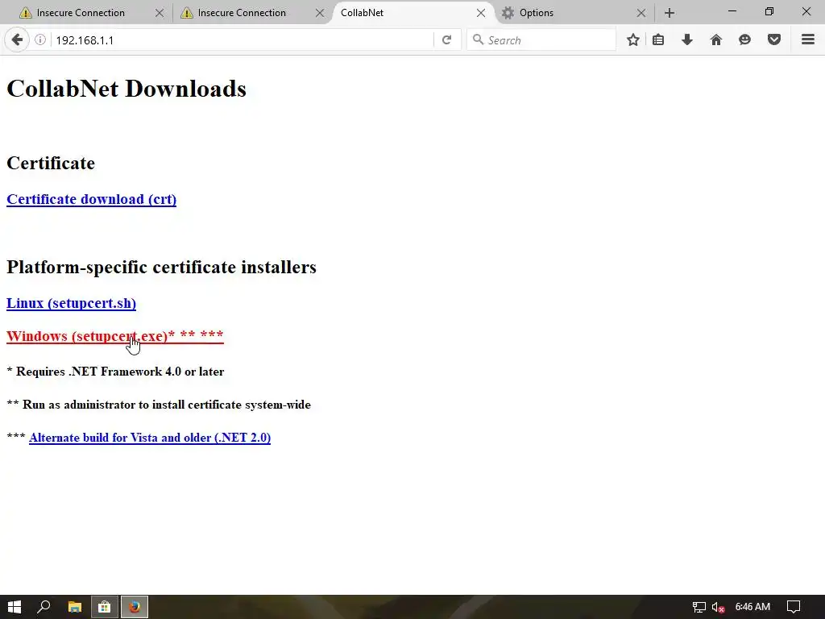Open the Store icon in the taskbar
The image size is (825, 619).
pos(105,607)
